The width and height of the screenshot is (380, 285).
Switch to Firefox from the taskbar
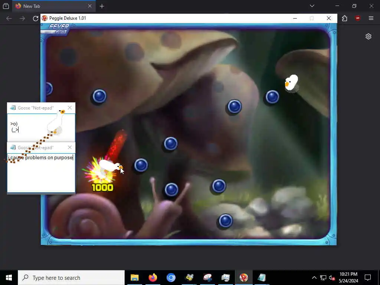[153, 278]
